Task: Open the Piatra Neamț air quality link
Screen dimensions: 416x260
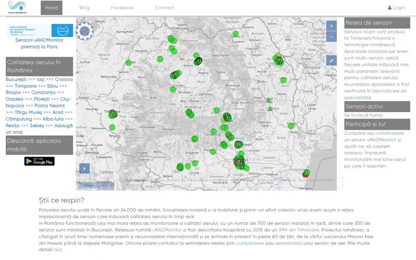Action: [50, 106]
